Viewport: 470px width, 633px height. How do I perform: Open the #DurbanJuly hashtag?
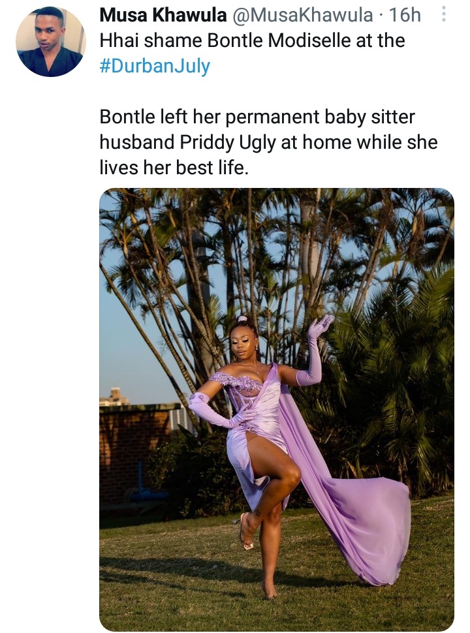[x=155, y=66]
